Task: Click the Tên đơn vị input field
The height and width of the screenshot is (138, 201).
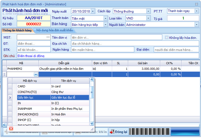Action: 116,37
